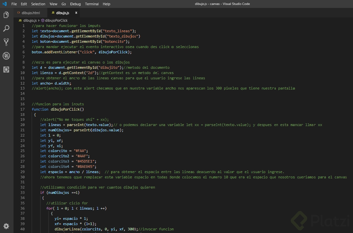Click the if keyword on line 33
The height and width of the screenshot is (233, 353).
coord(42,193)
